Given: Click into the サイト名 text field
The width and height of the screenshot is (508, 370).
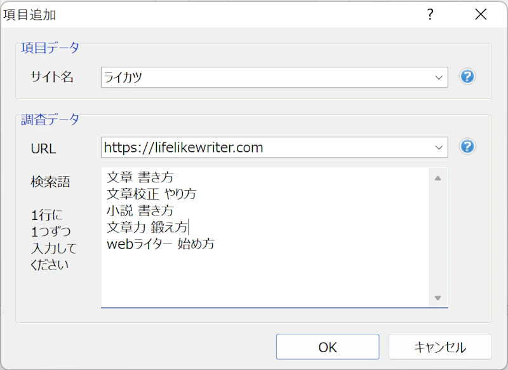Looking at the screenshot, I should tap(267, 78).
